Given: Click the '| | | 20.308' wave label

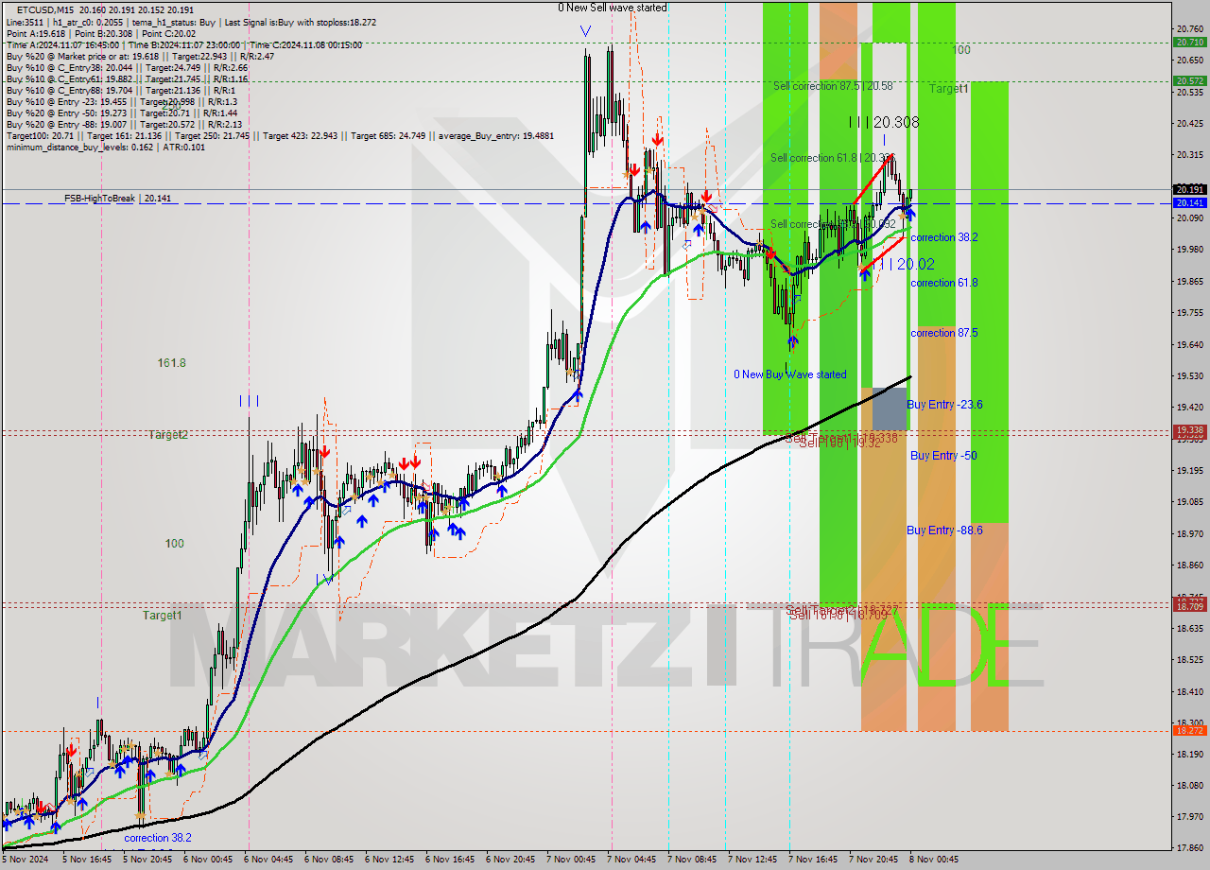Looking at the screenshot, I should pyautogui.click(x=883, y=122).
